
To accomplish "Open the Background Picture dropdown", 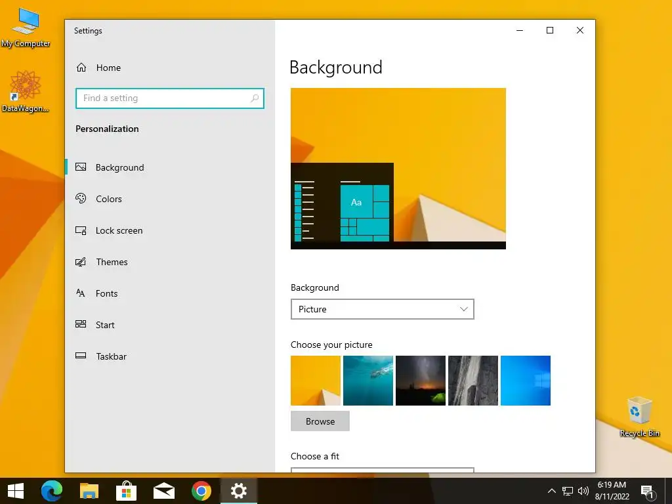I will [x=383, y=309].
